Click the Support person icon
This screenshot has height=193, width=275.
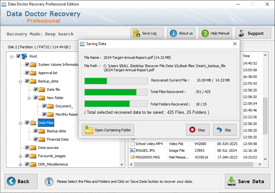coord(242,33)
